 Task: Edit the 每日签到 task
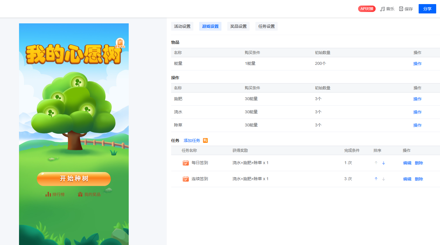407,163
